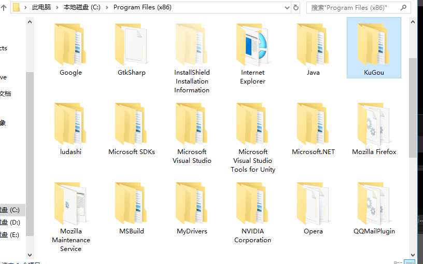Image resolution: width=423 pixels, height=264 pixels.
Task: Click the 'NVIDIA Corporation' folder name label
Action: coord(252,235)
